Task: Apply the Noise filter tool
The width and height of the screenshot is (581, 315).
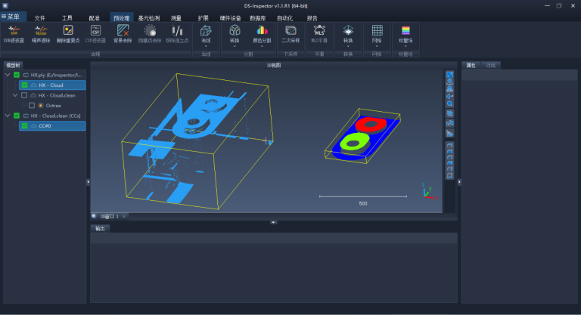Action: tap(41, 34)
